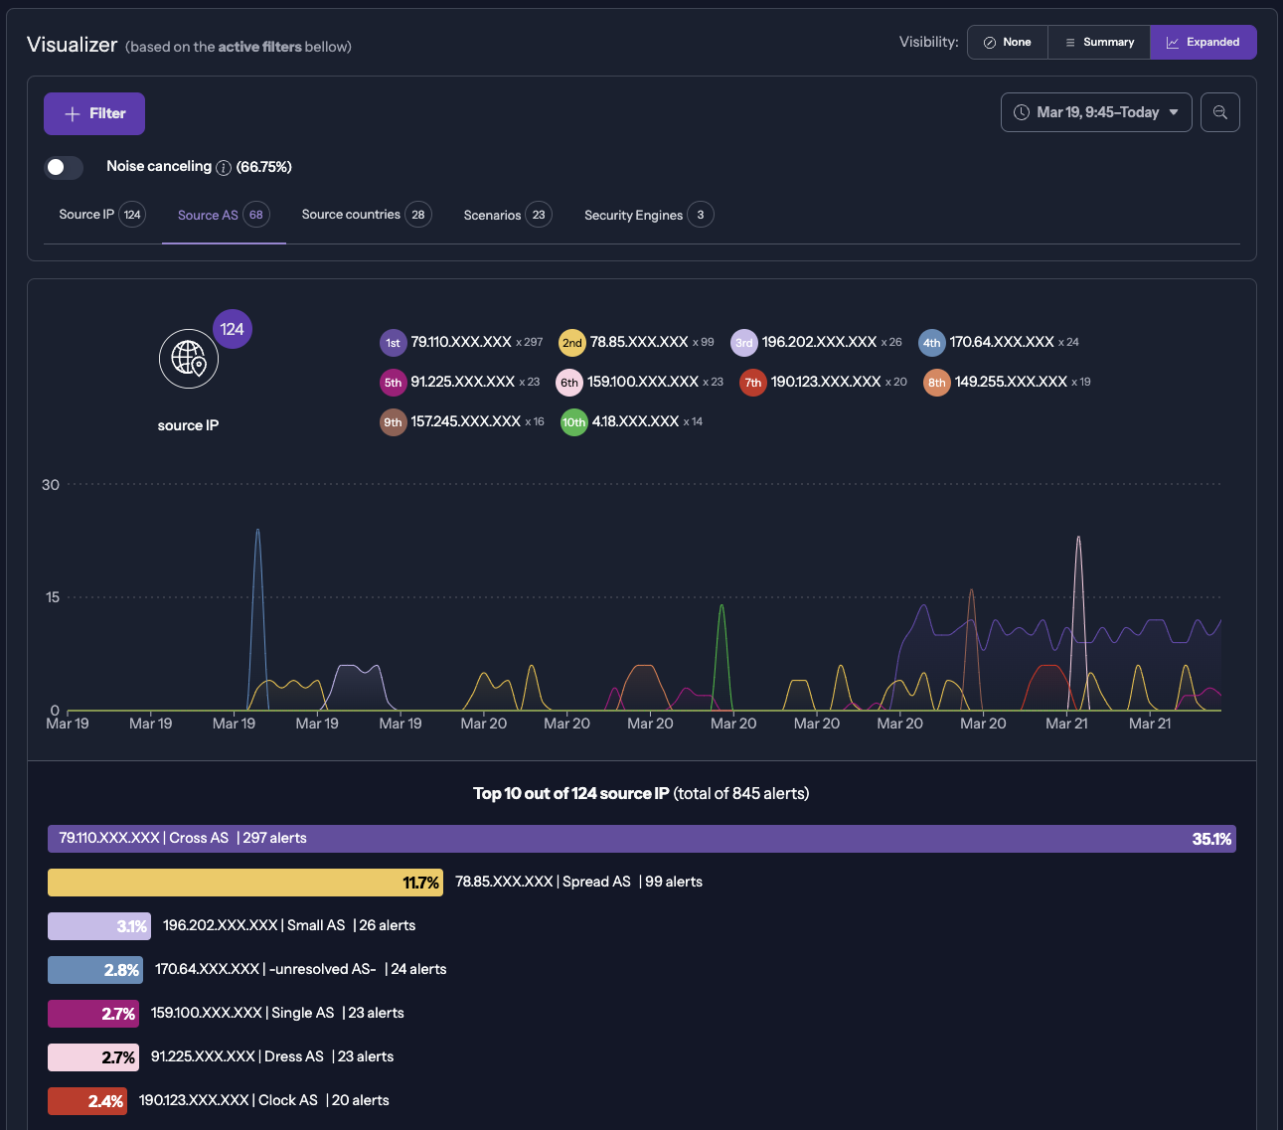Open the Source countries tab
The height and width of the screenshot is (1130, 1283).
(x=365, y=215)
